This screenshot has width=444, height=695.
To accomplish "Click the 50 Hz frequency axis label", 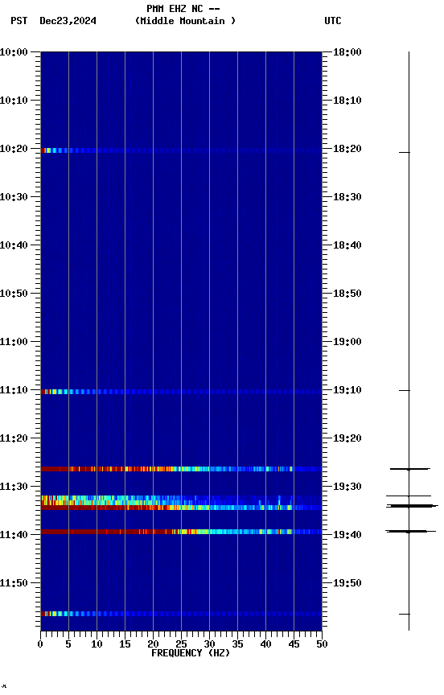I will pyautogui.click(x=322, y=644).
